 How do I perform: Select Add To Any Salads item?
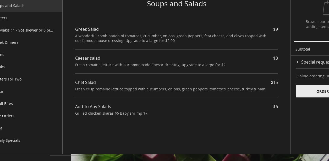pos(93,107)
